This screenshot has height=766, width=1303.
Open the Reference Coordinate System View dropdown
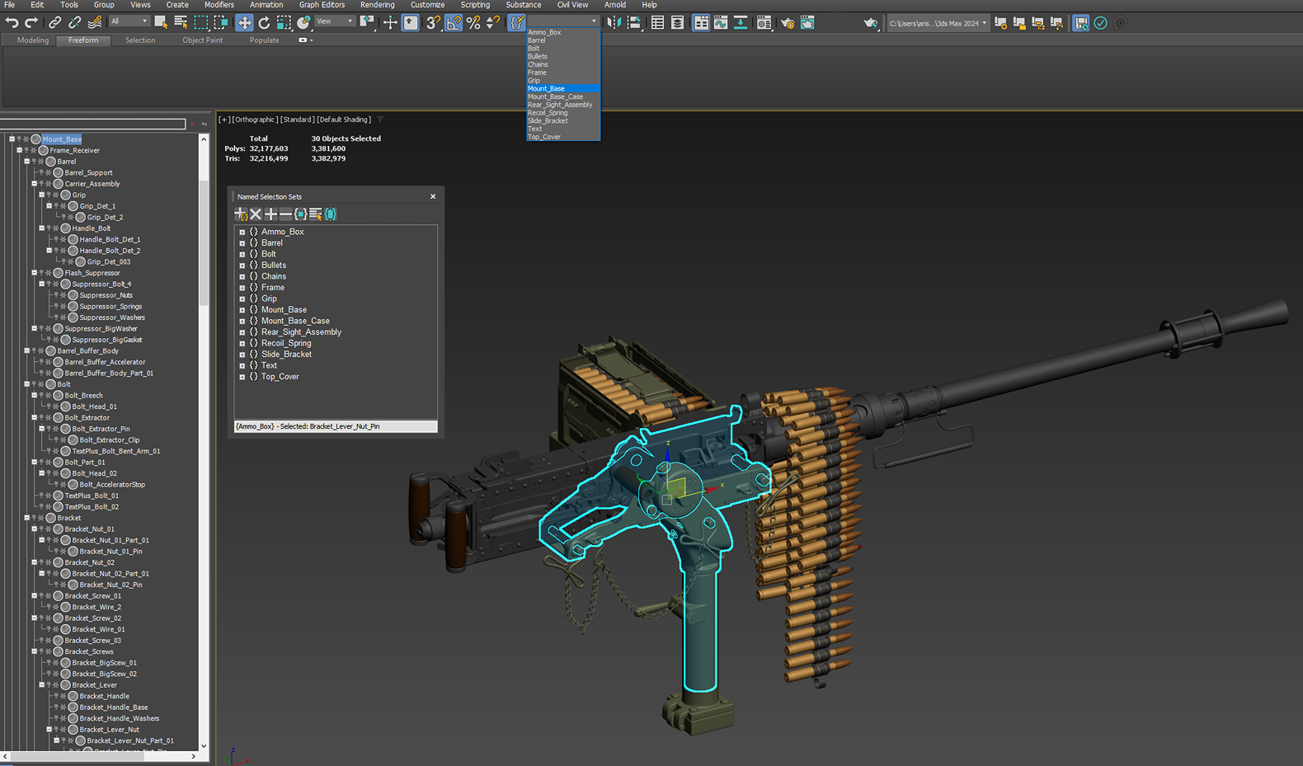(x=335, y=22)
